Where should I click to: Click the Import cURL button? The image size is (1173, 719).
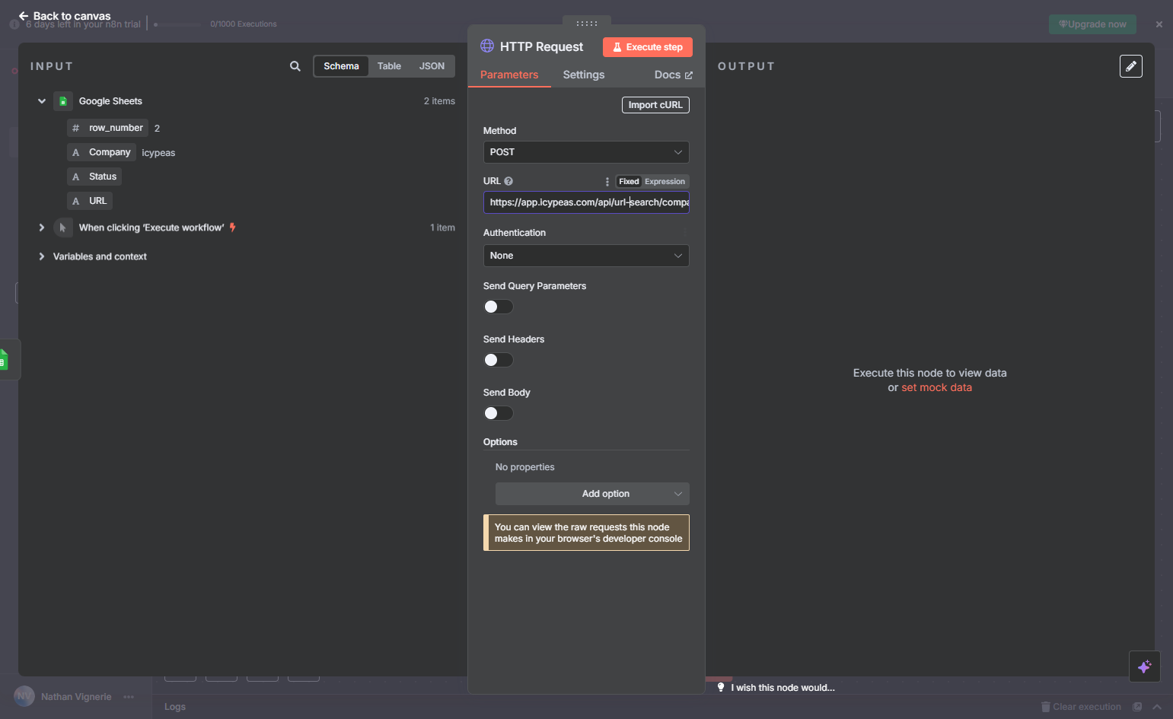coord(655,105)
